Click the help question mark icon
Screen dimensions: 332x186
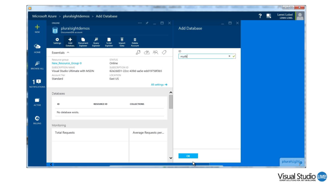(x=260, y=16)
